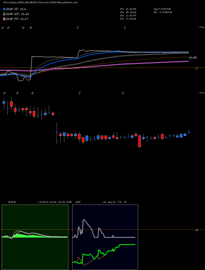
Task: Click the tallest red candlestick in the price chart
Action: (x=139, y=141)
